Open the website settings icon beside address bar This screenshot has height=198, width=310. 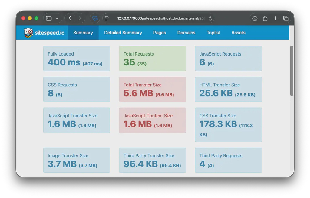point(107,18)
